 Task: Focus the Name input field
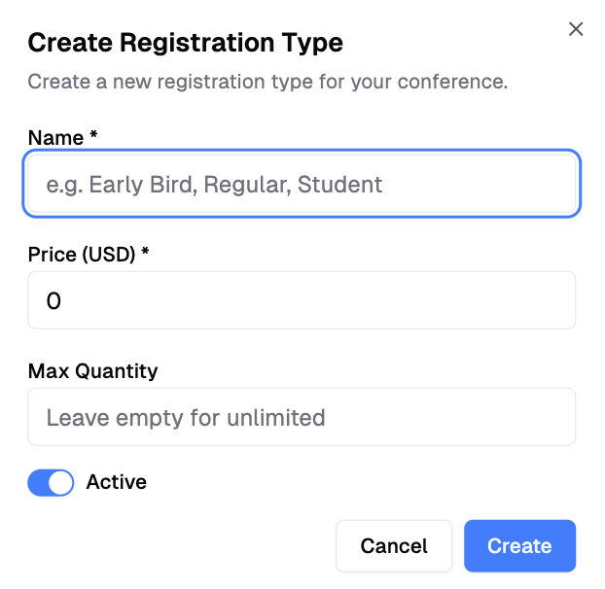(302, 184)
